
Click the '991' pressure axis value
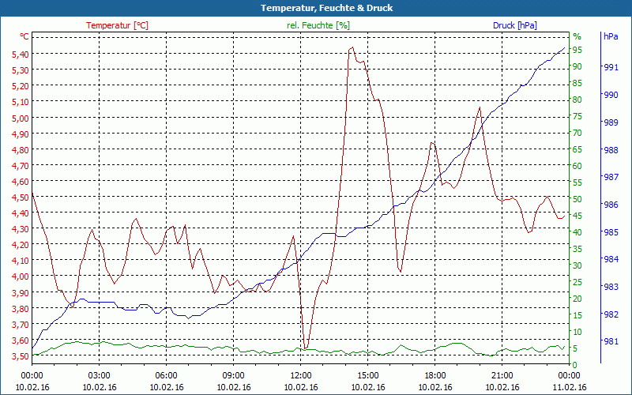[x=611, y=67]
